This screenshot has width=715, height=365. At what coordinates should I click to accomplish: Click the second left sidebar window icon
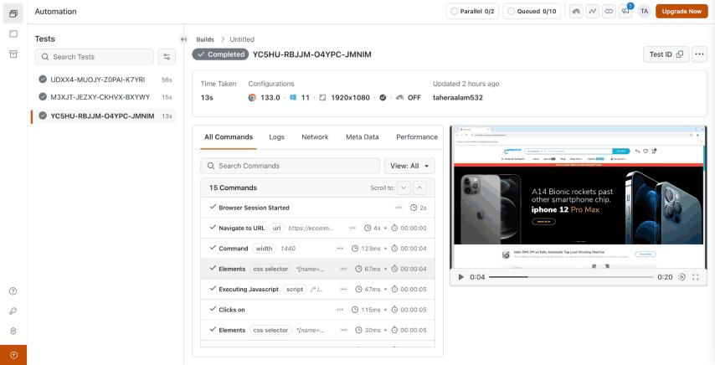[x=13, y=33]
